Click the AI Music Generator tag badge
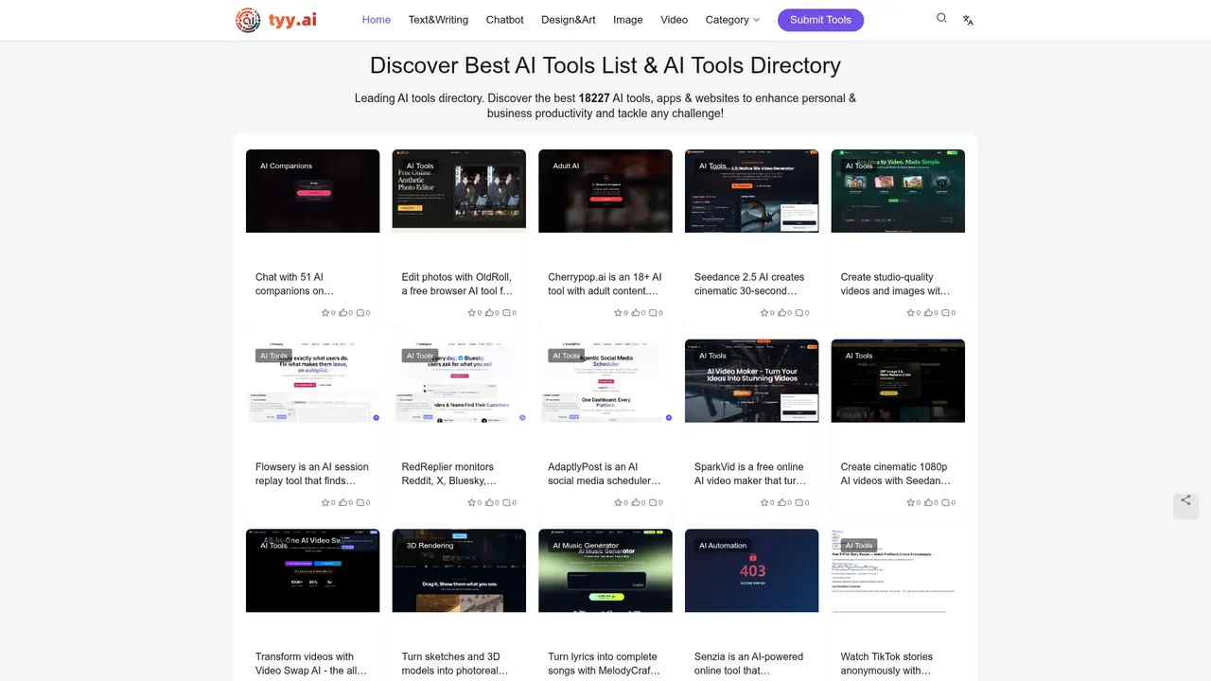The image size is (1211, 681). coord(586,545)
